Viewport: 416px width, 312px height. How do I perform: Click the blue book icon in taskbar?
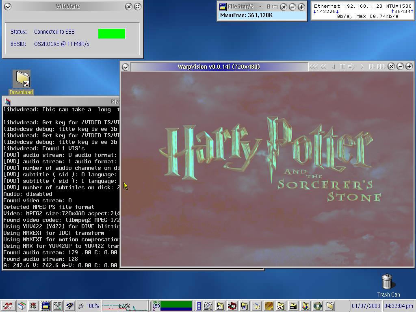pos(69,306)
